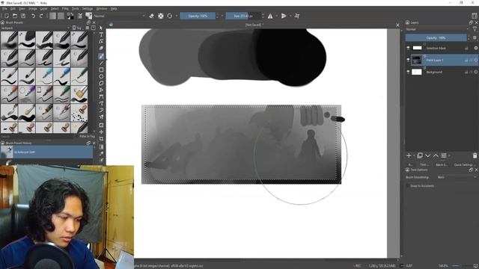Select the Transform tool
This screenshot has height=269, width=479.
coord(101,125)
